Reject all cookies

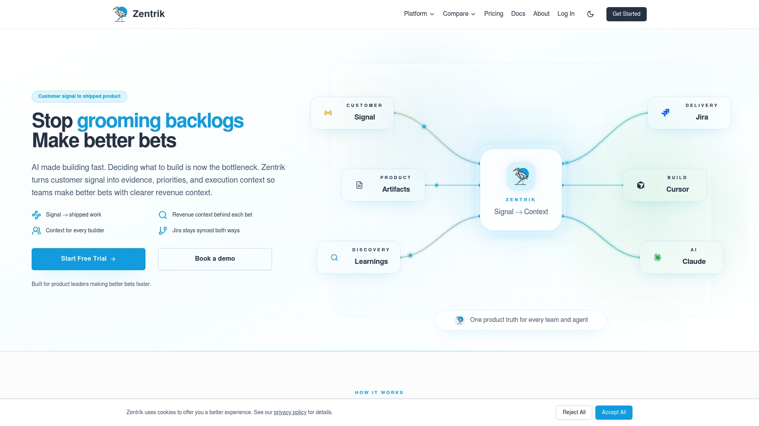(x=574, y=413)
